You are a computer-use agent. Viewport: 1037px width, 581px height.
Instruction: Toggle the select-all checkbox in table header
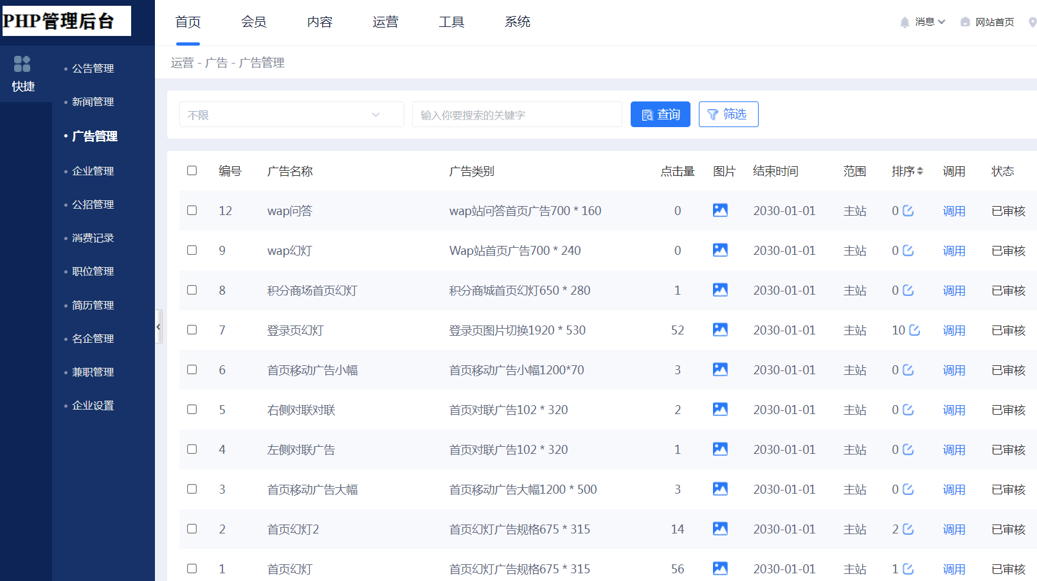192,170
